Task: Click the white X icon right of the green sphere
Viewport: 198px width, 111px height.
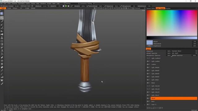Action: (x=68, y=6)
